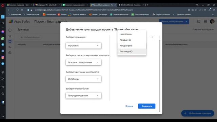Select 'Каждый день' notification option
Image resolution: width=217 pixels, height=122 pixels.
132,46
